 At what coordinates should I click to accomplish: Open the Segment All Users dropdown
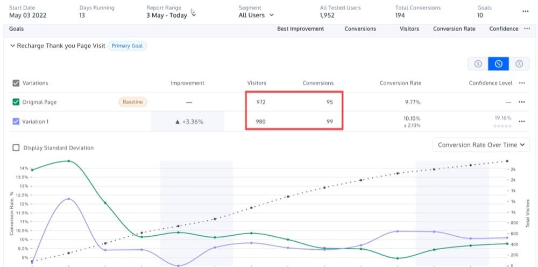click(256, 15)
